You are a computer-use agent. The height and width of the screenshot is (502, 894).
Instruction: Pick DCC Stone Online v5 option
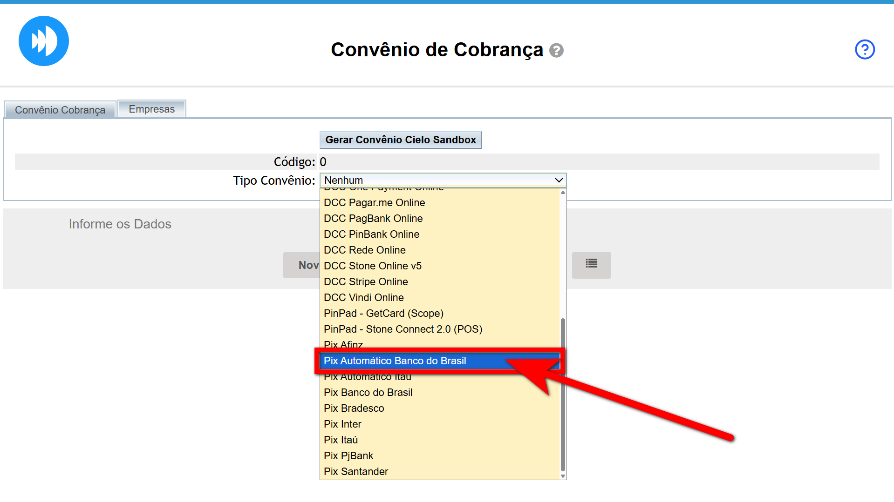[372, 266]
